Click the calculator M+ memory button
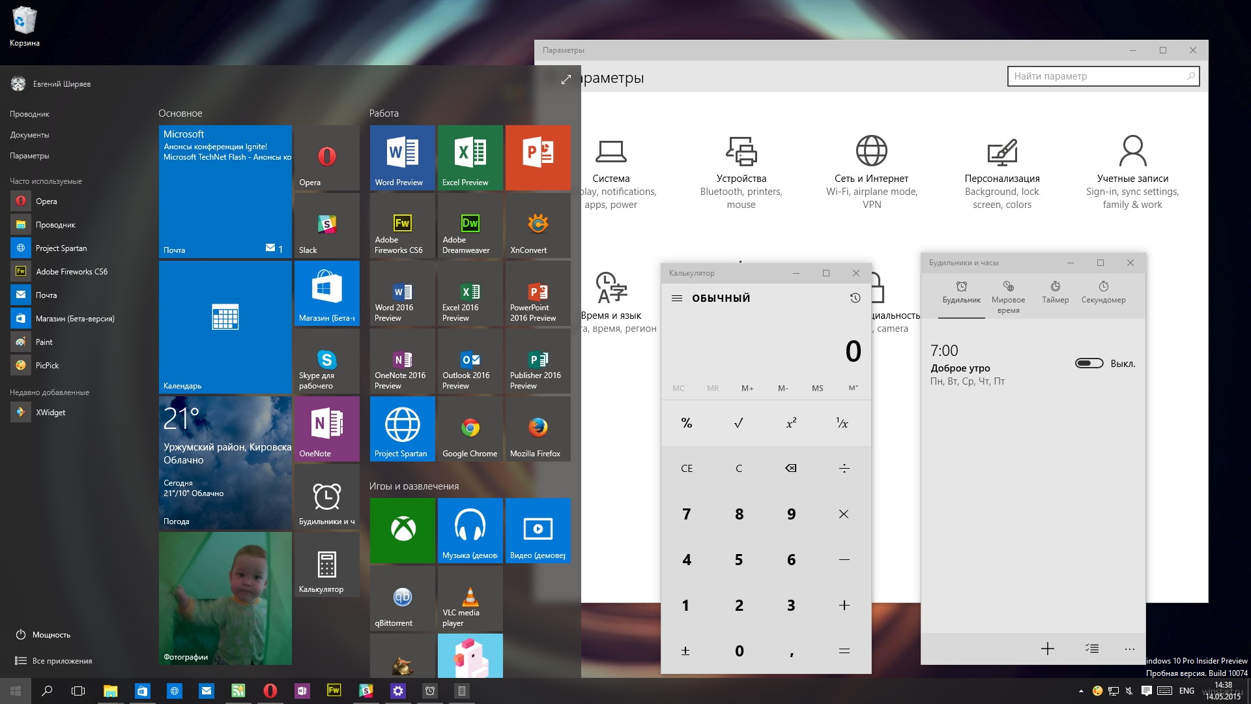 pos(747,388)
